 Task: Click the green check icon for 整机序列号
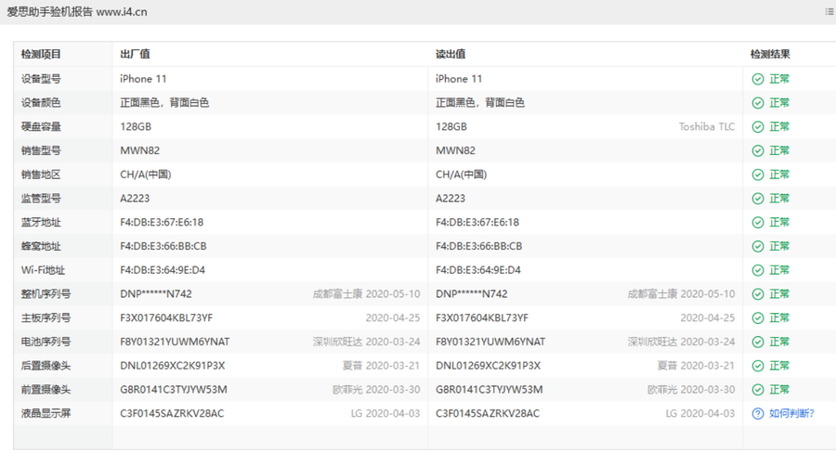758,294
